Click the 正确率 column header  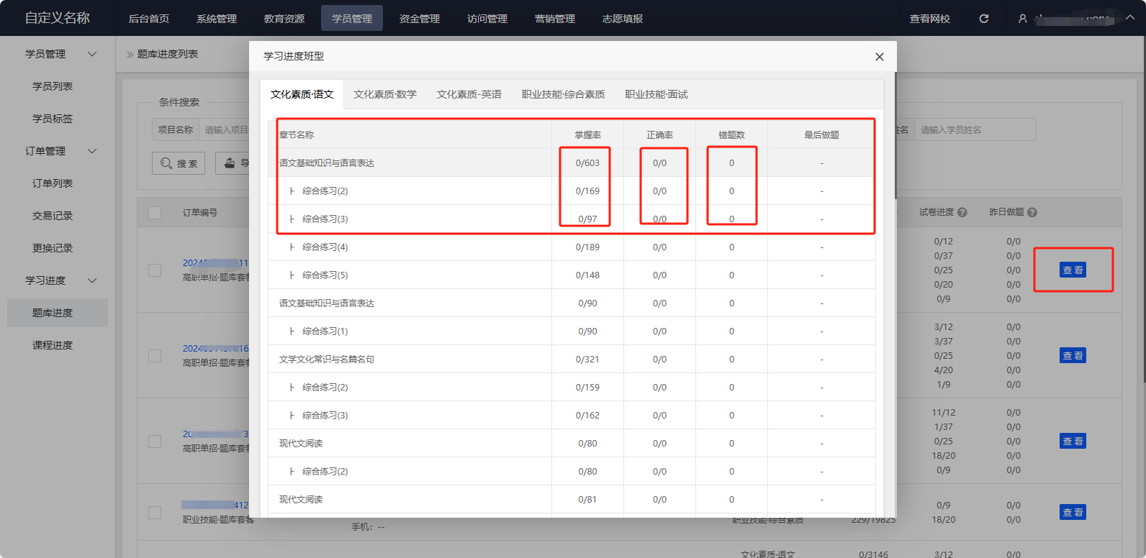(x=659, y=134)
